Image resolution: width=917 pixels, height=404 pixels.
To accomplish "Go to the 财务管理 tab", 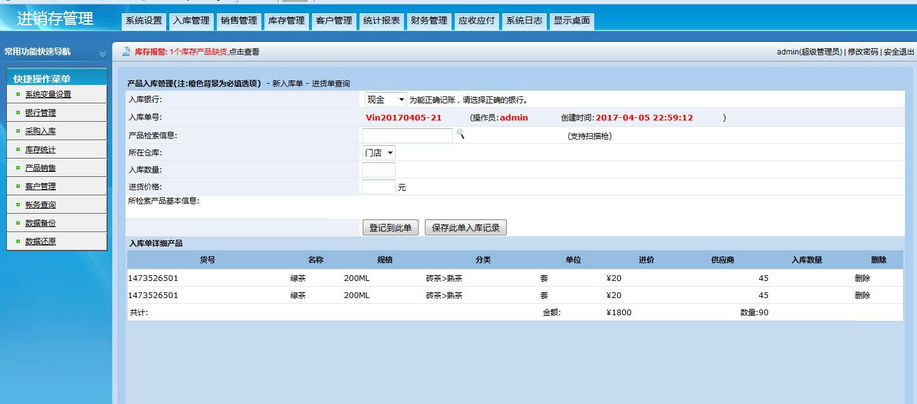I will coord(429,21).
